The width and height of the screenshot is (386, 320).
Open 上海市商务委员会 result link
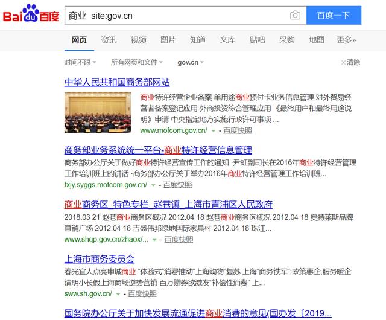coord(100,259)
